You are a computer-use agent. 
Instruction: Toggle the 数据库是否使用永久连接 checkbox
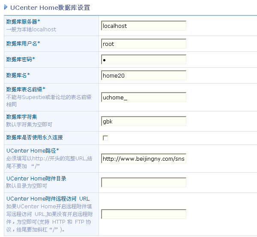[x=105, y=138]
